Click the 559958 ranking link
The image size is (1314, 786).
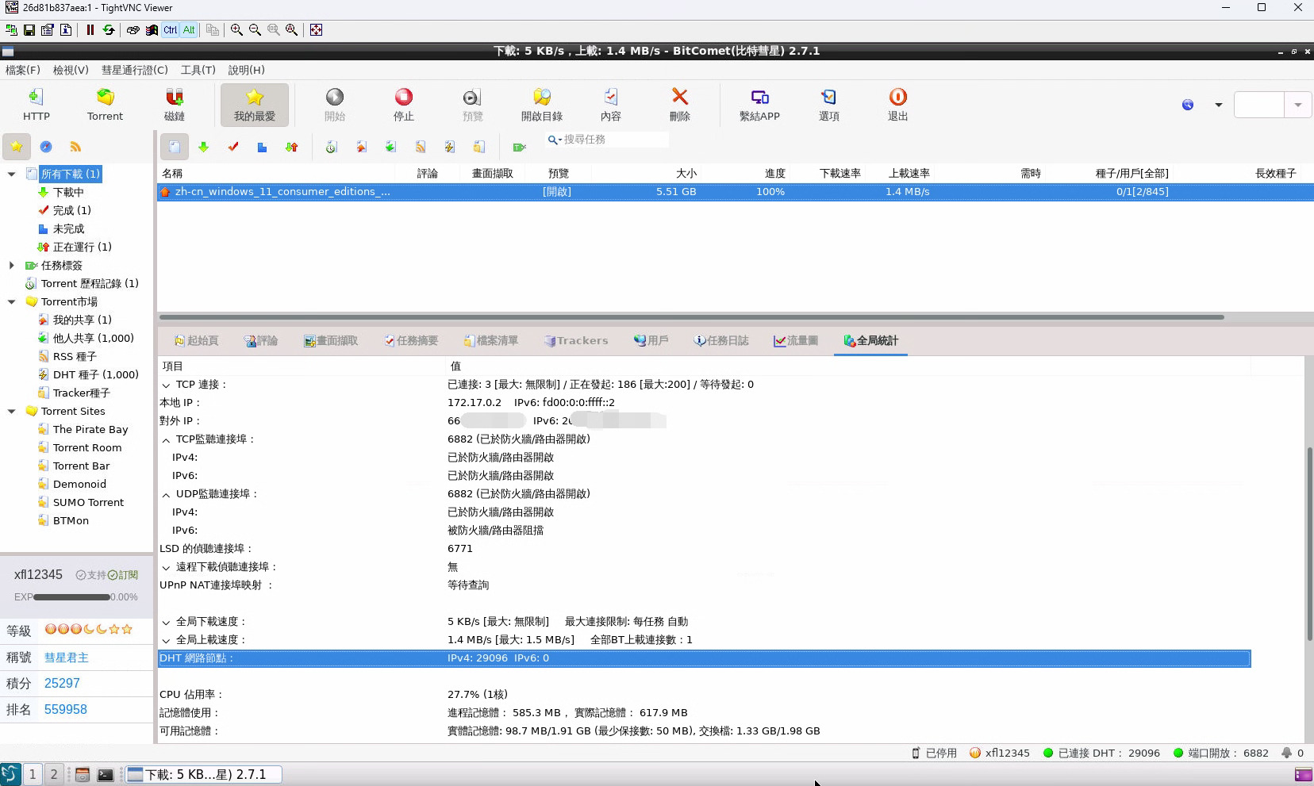pos(66,709)
